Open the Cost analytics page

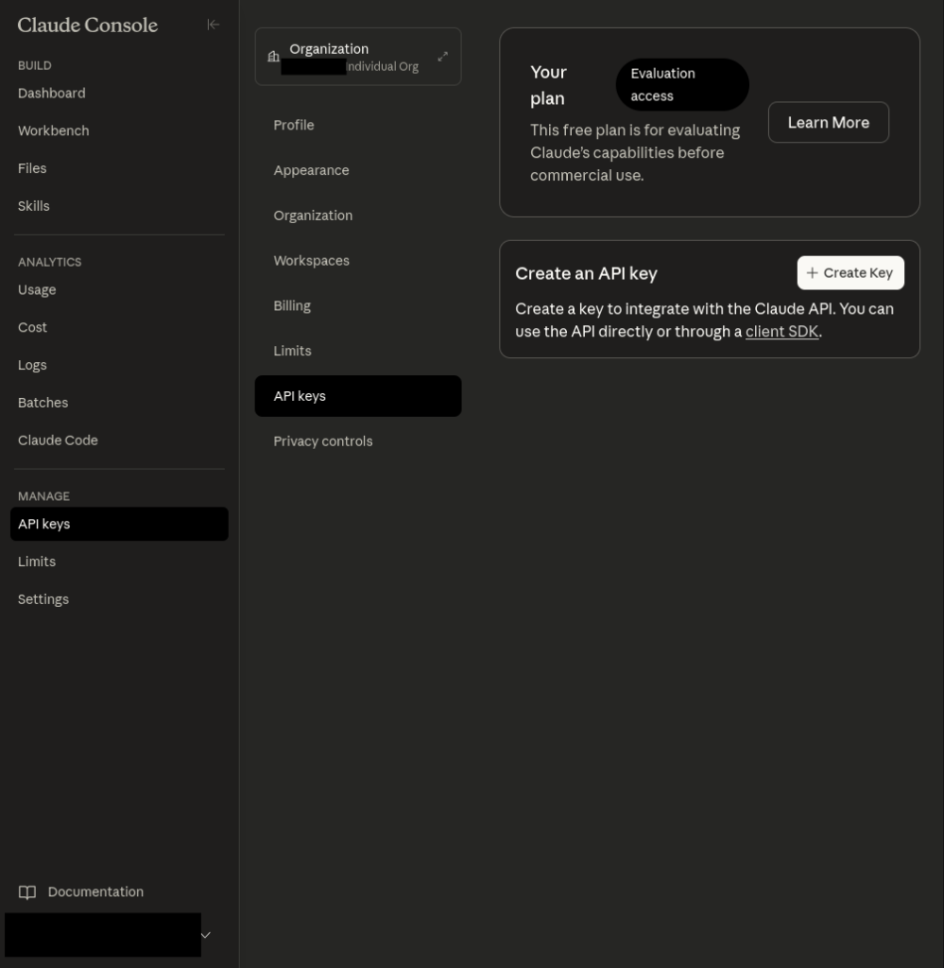[x=32, y=328]
